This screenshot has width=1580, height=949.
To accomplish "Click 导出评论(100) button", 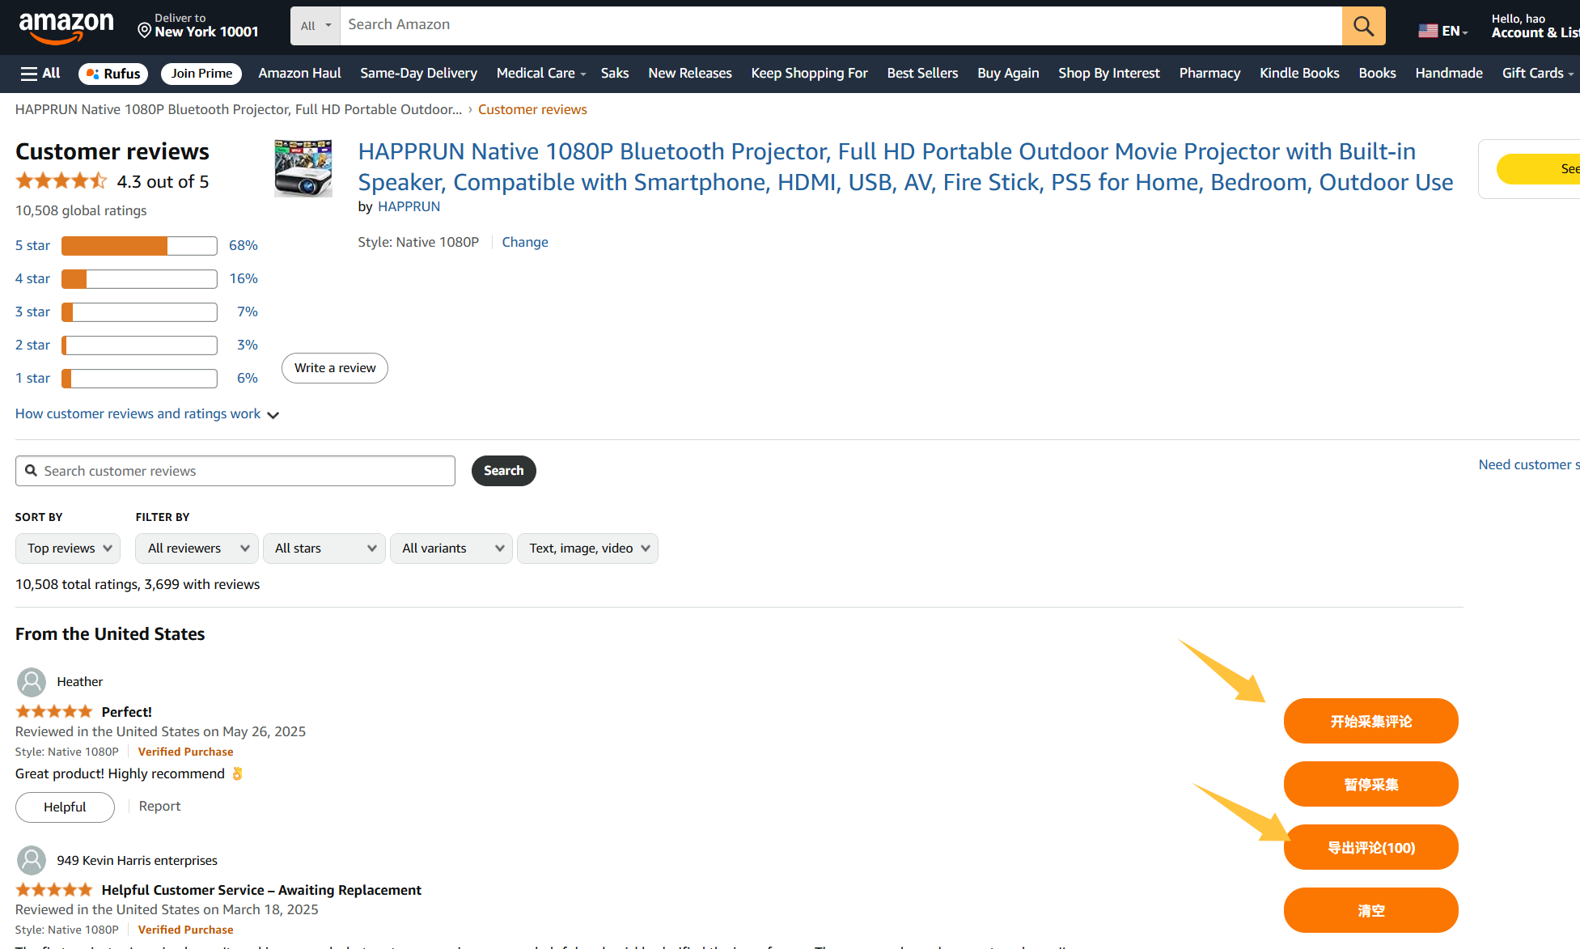I will (x=1370, y=847).
